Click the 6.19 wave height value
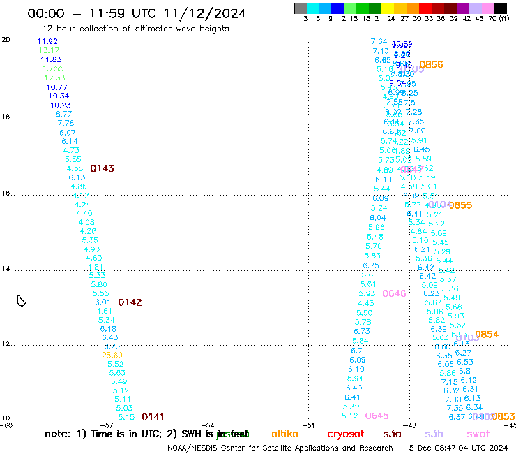 click(384, 180)
